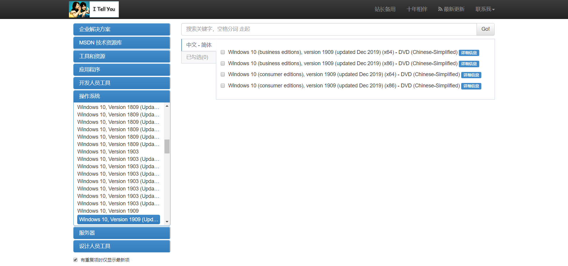The image size is (568, 266).
Task: Expand the MSDN 技术资源库 panel
Action: tap(122, 43)
